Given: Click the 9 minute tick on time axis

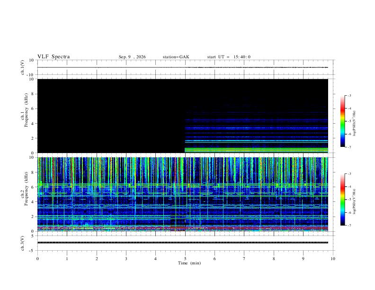Looking at the screenshot, I should click(303, 259).
